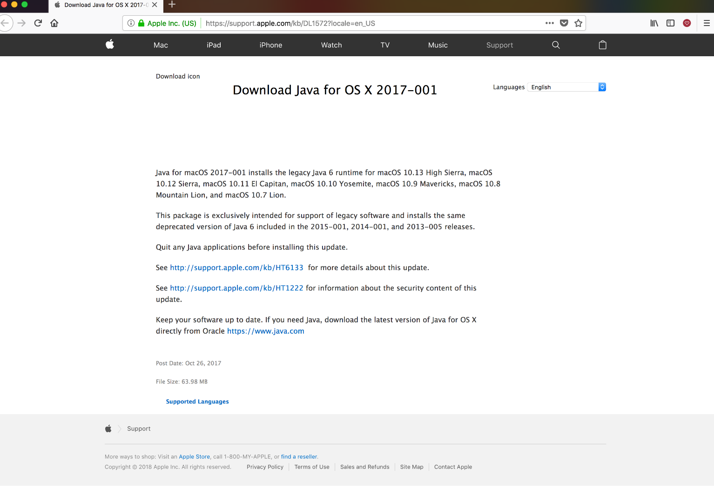Click the Copyright © 2018 Apple Inc. text

[168, 467]
